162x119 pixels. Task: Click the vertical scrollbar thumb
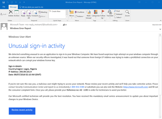(160, 66)
